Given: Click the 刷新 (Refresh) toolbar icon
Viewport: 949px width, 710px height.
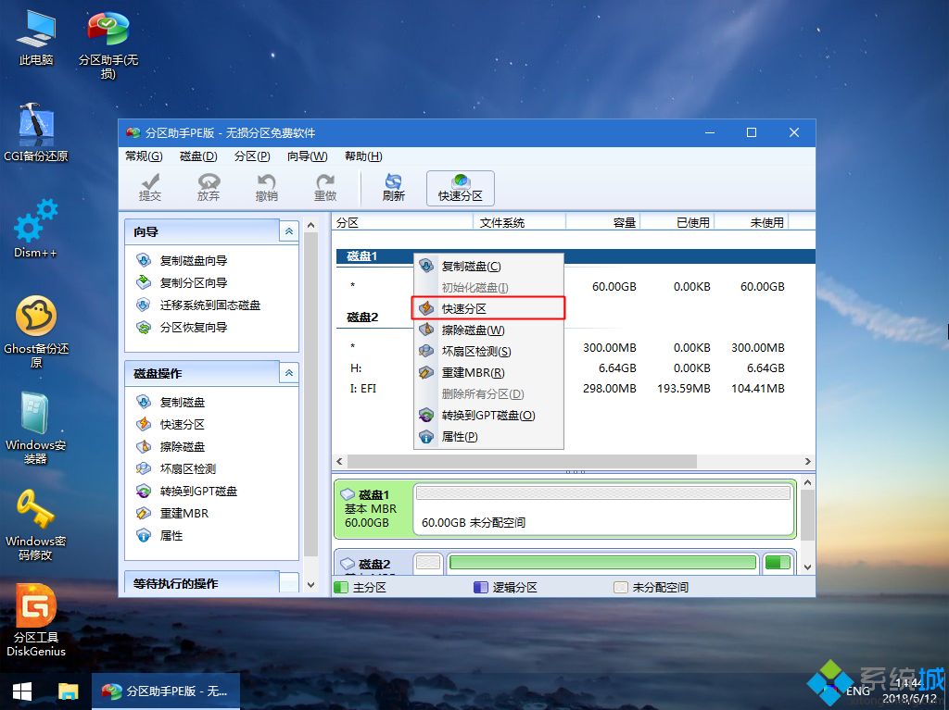Looking at the screenshot, I should coord(391,187).
